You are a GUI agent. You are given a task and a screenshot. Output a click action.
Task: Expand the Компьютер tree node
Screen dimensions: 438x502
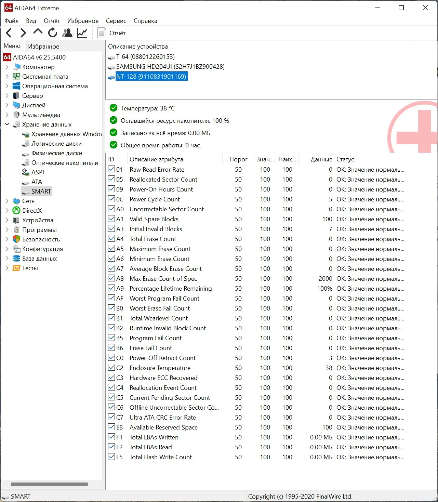pos(7,67)
